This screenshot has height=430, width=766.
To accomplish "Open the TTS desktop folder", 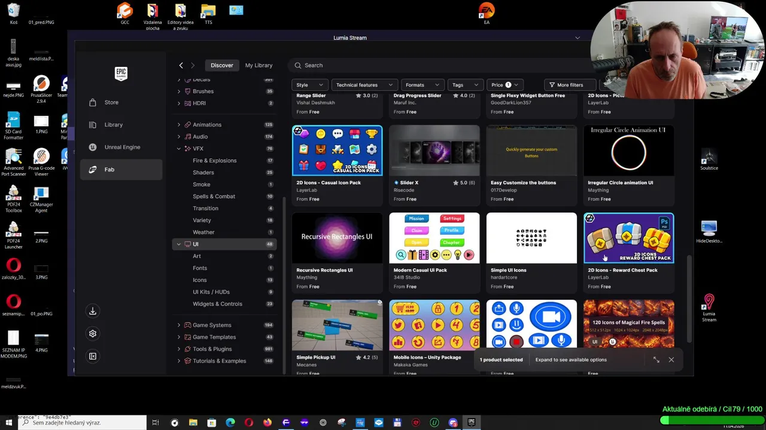I will (x=208, y=14).
